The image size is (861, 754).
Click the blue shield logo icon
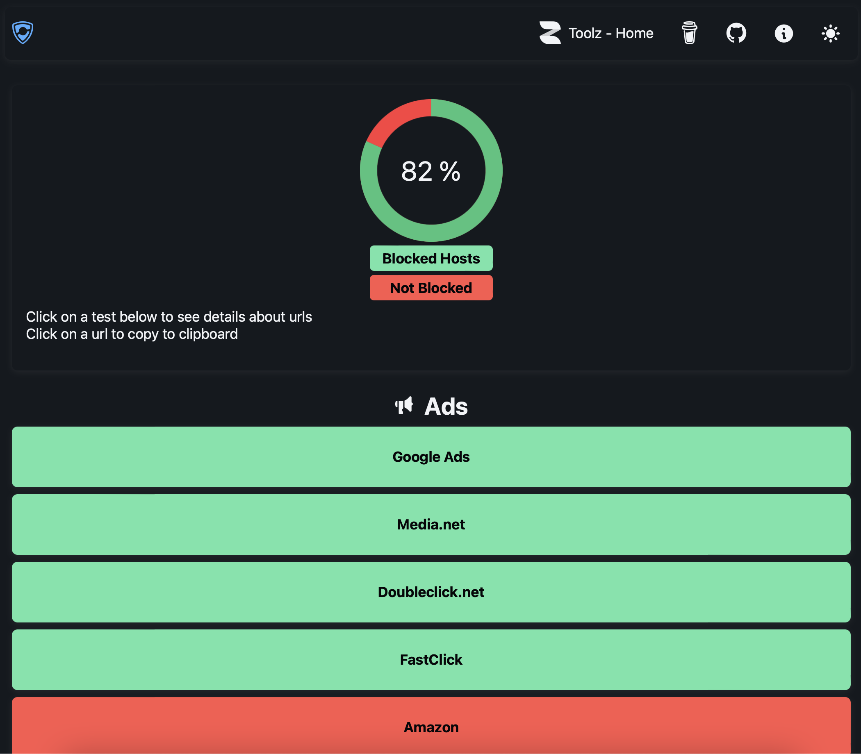click(23, 32)
